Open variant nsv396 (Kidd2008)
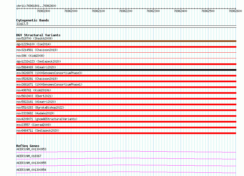This screenshot has width=244, height=176. point(30,56)
